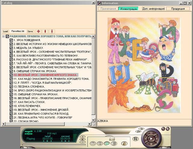Click the Load button in catalog
The height and width of the screenshot is (149, 193).
coord(5,31)
